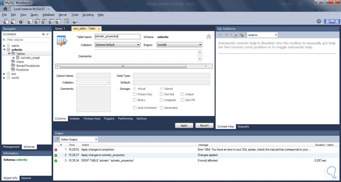Create new table toolbar icon
This screenshot has height=182, width=341.
tap(37, 21)
